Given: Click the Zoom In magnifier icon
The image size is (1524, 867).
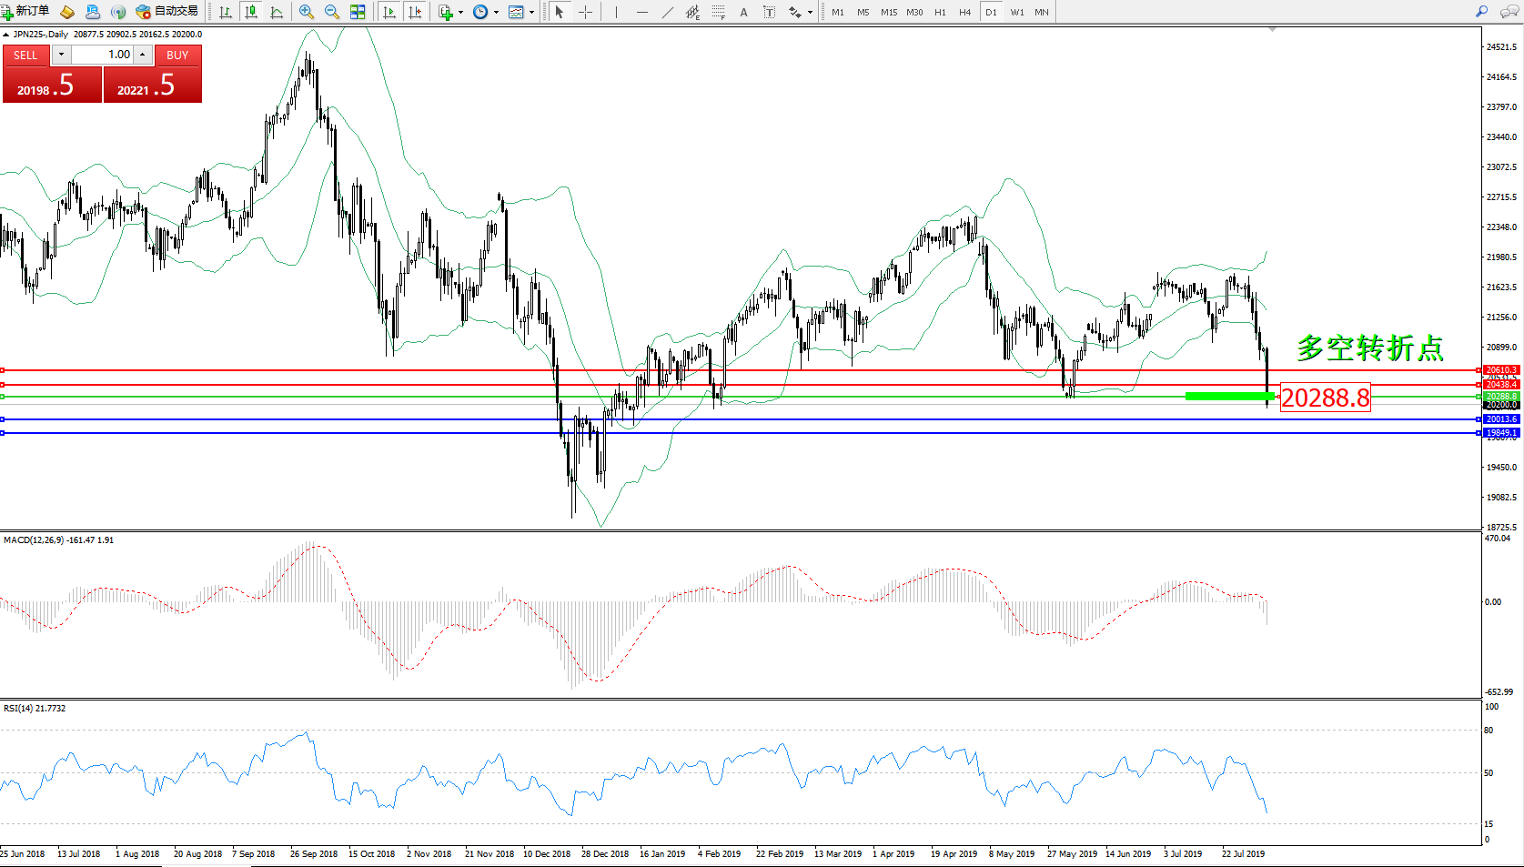Looking at the screenshot, I should (307, 12).
